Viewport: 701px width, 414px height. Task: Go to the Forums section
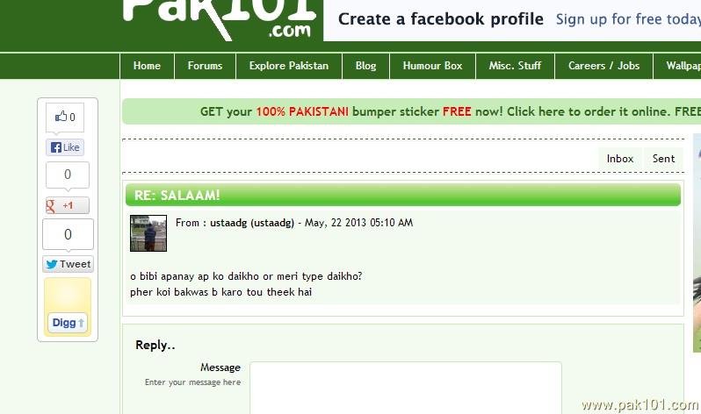click(205, 66)
